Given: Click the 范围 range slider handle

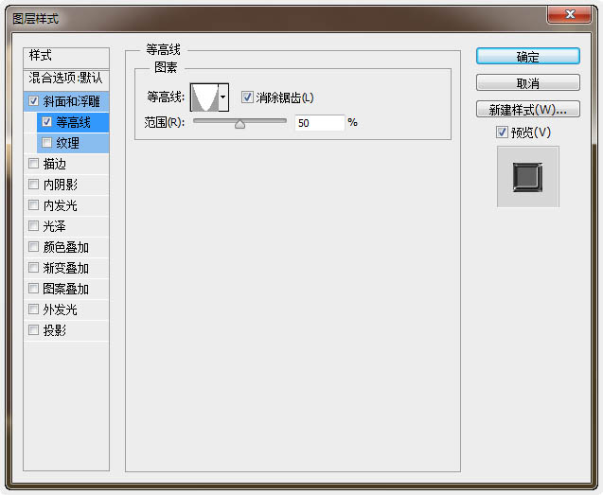Looking at the screenshot, I should pos(240,124).
